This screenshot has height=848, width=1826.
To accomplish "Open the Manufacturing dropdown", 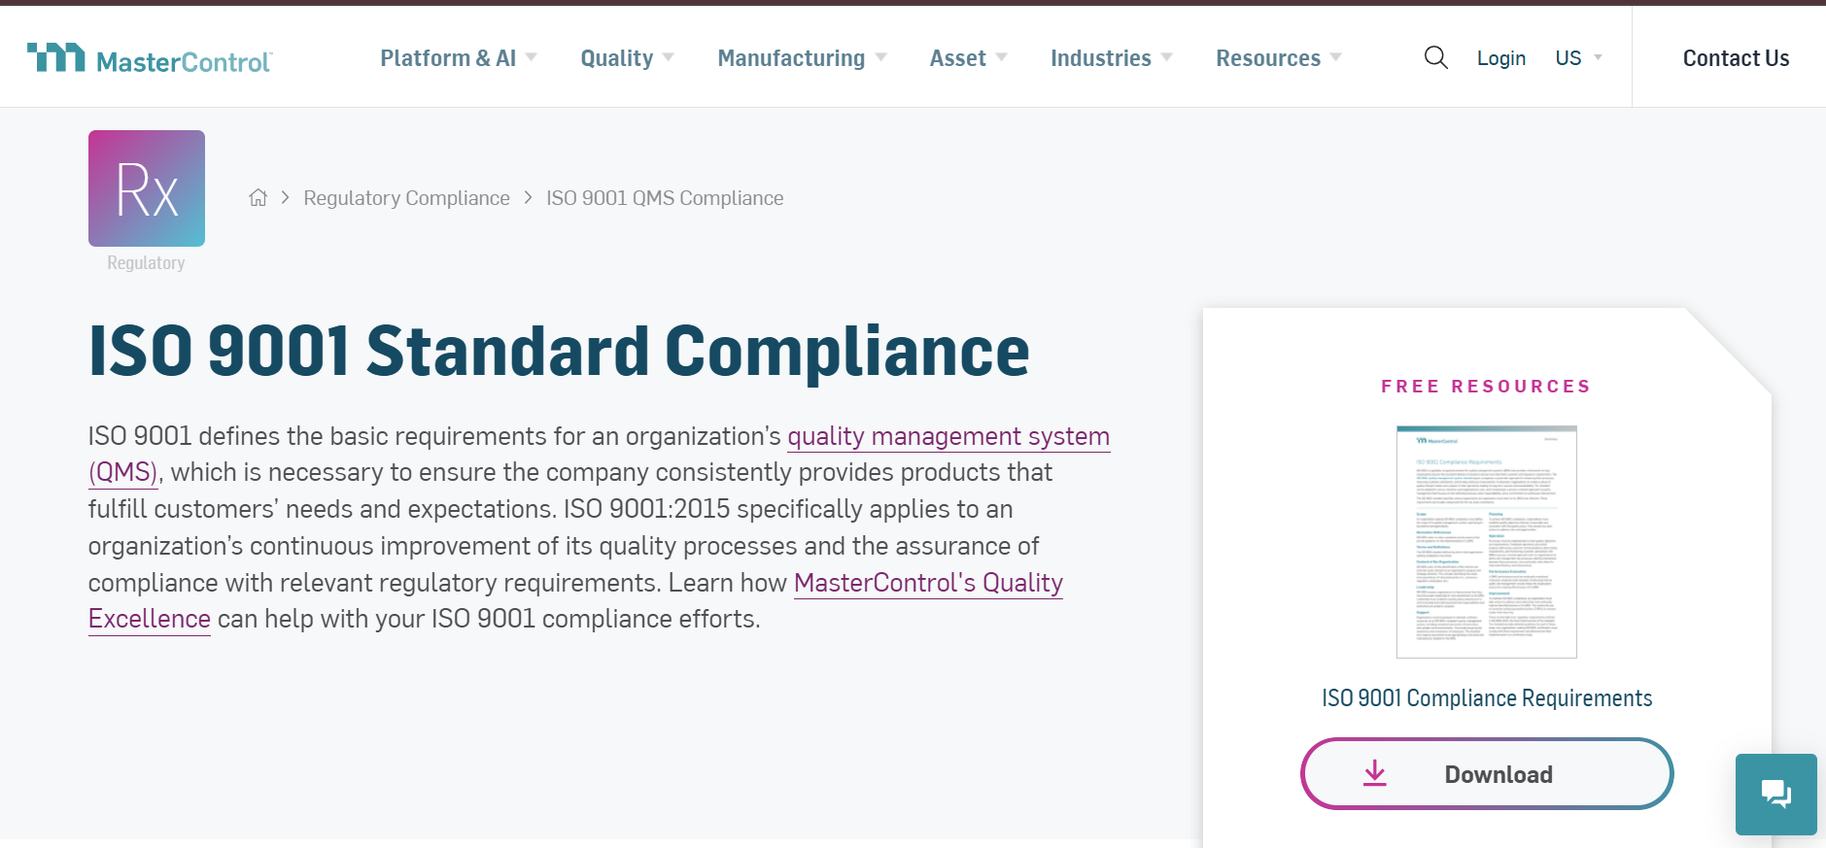I will [x=802, y=58].
